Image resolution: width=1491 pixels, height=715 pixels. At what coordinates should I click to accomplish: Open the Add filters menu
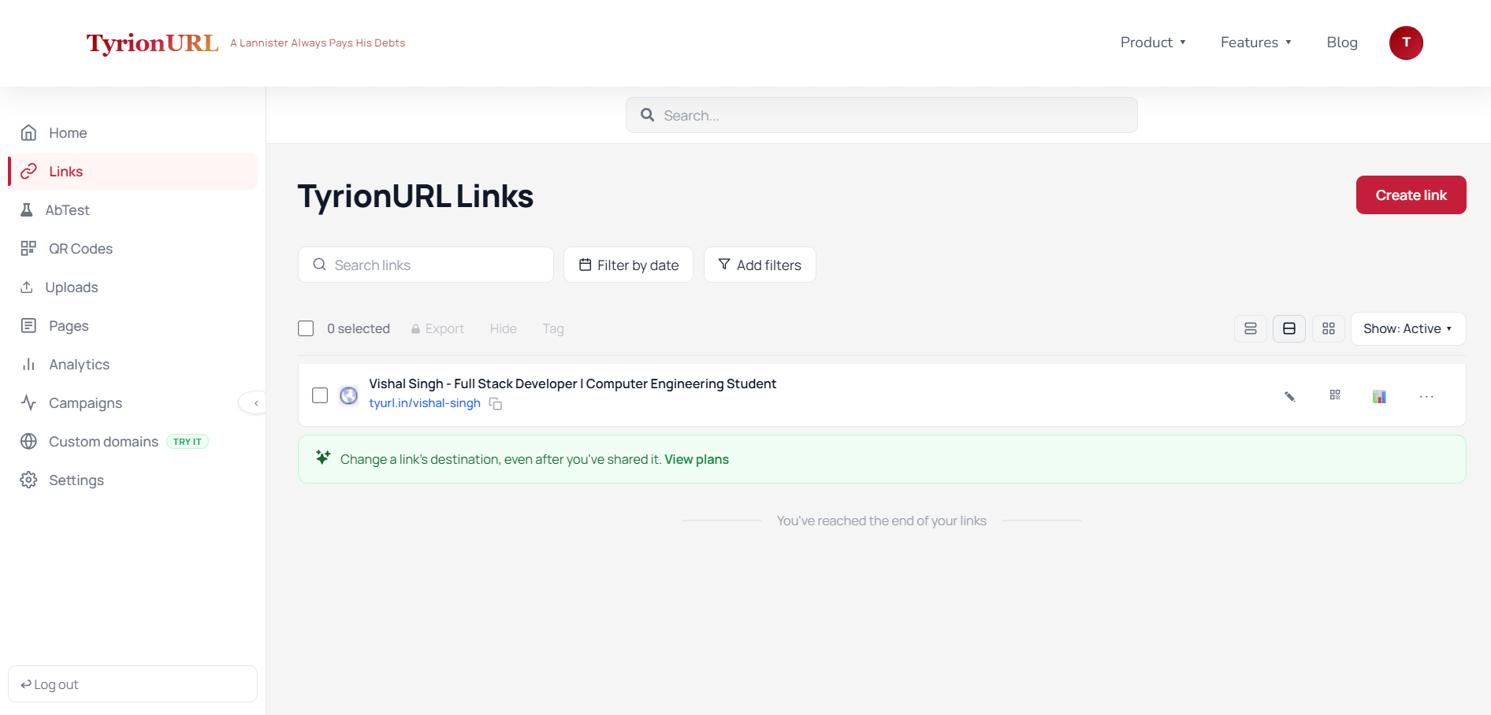(760, 265)
